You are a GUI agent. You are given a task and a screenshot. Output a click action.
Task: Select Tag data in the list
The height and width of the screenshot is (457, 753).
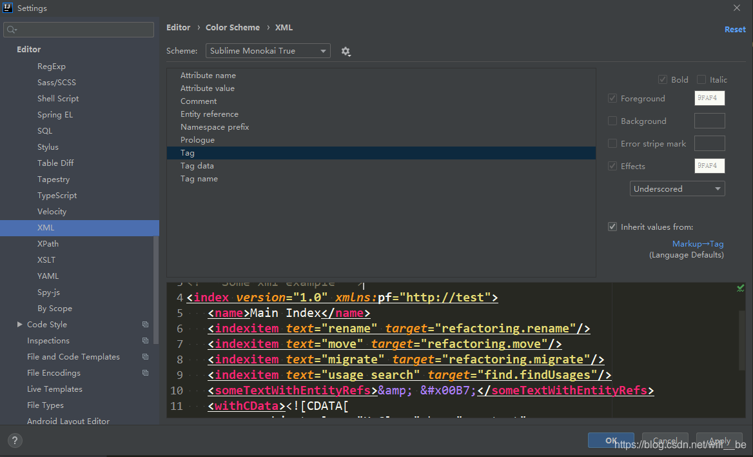pos(381,166)
